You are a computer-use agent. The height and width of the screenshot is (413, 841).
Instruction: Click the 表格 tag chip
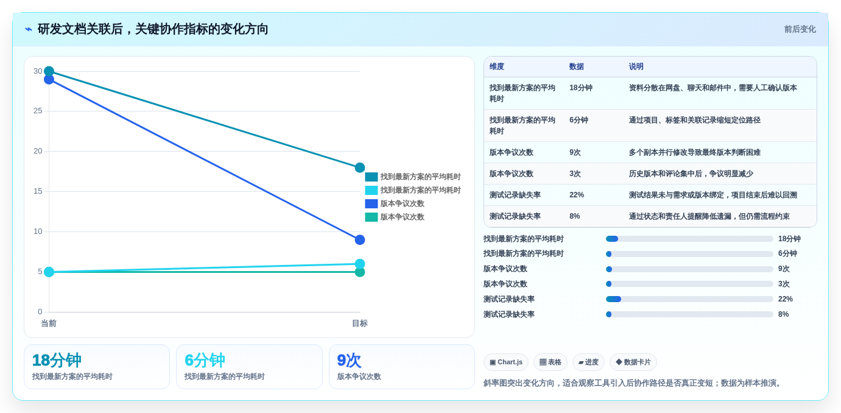[x=551, y=362]
